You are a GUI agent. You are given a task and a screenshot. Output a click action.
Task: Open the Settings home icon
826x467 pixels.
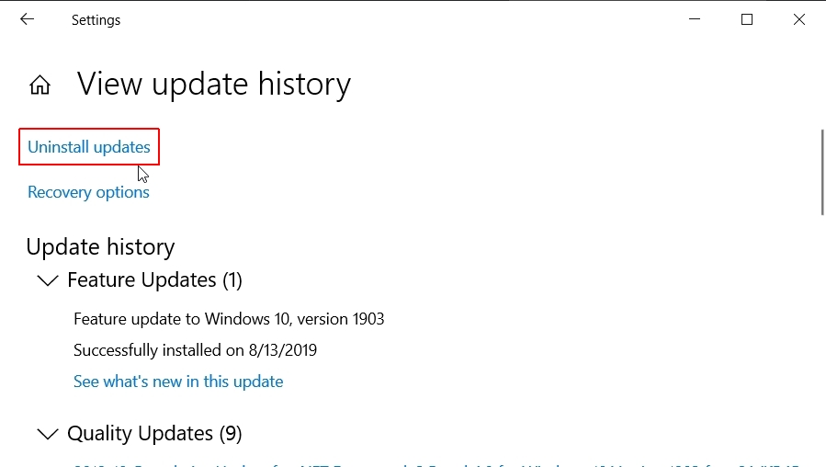pyautogui.click(x=40, y=85)
